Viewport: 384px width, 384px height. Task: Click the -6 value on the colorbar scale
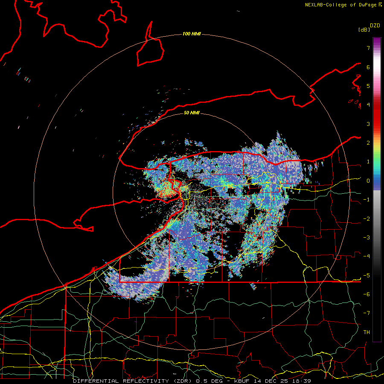click(367, 294)
